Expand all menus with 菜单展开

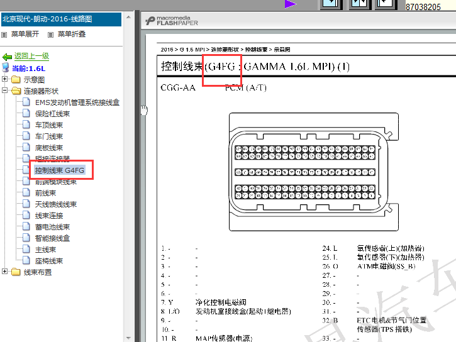coord(25,35)
